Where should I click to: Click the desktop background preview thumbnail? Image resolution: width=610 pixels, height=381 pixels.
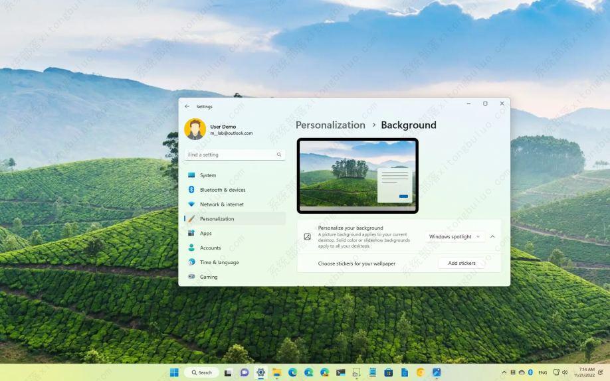(357, 176)
